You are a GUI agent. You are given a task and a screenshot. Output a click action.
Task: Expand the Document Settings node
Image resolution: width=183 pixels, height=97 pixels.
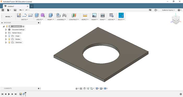tap(6, 30)
